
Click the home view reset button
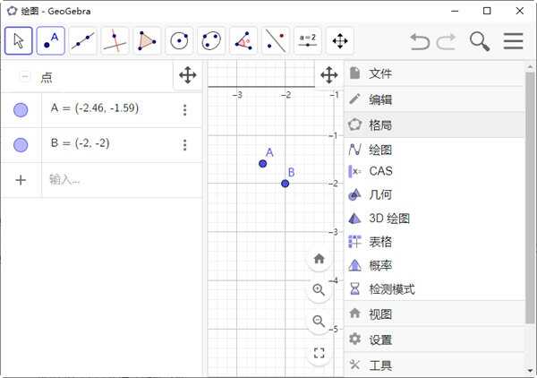(x=319, y=259)
